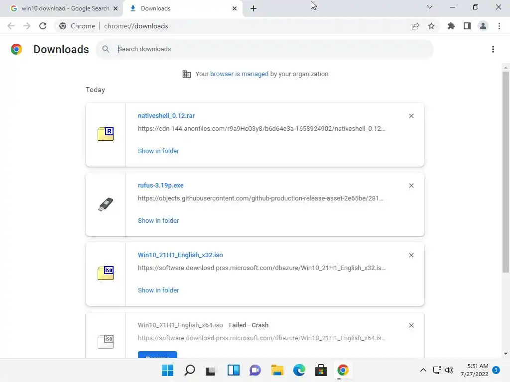
Task: Open the notification badge showing 3
Action: click(x=496, y=370)
